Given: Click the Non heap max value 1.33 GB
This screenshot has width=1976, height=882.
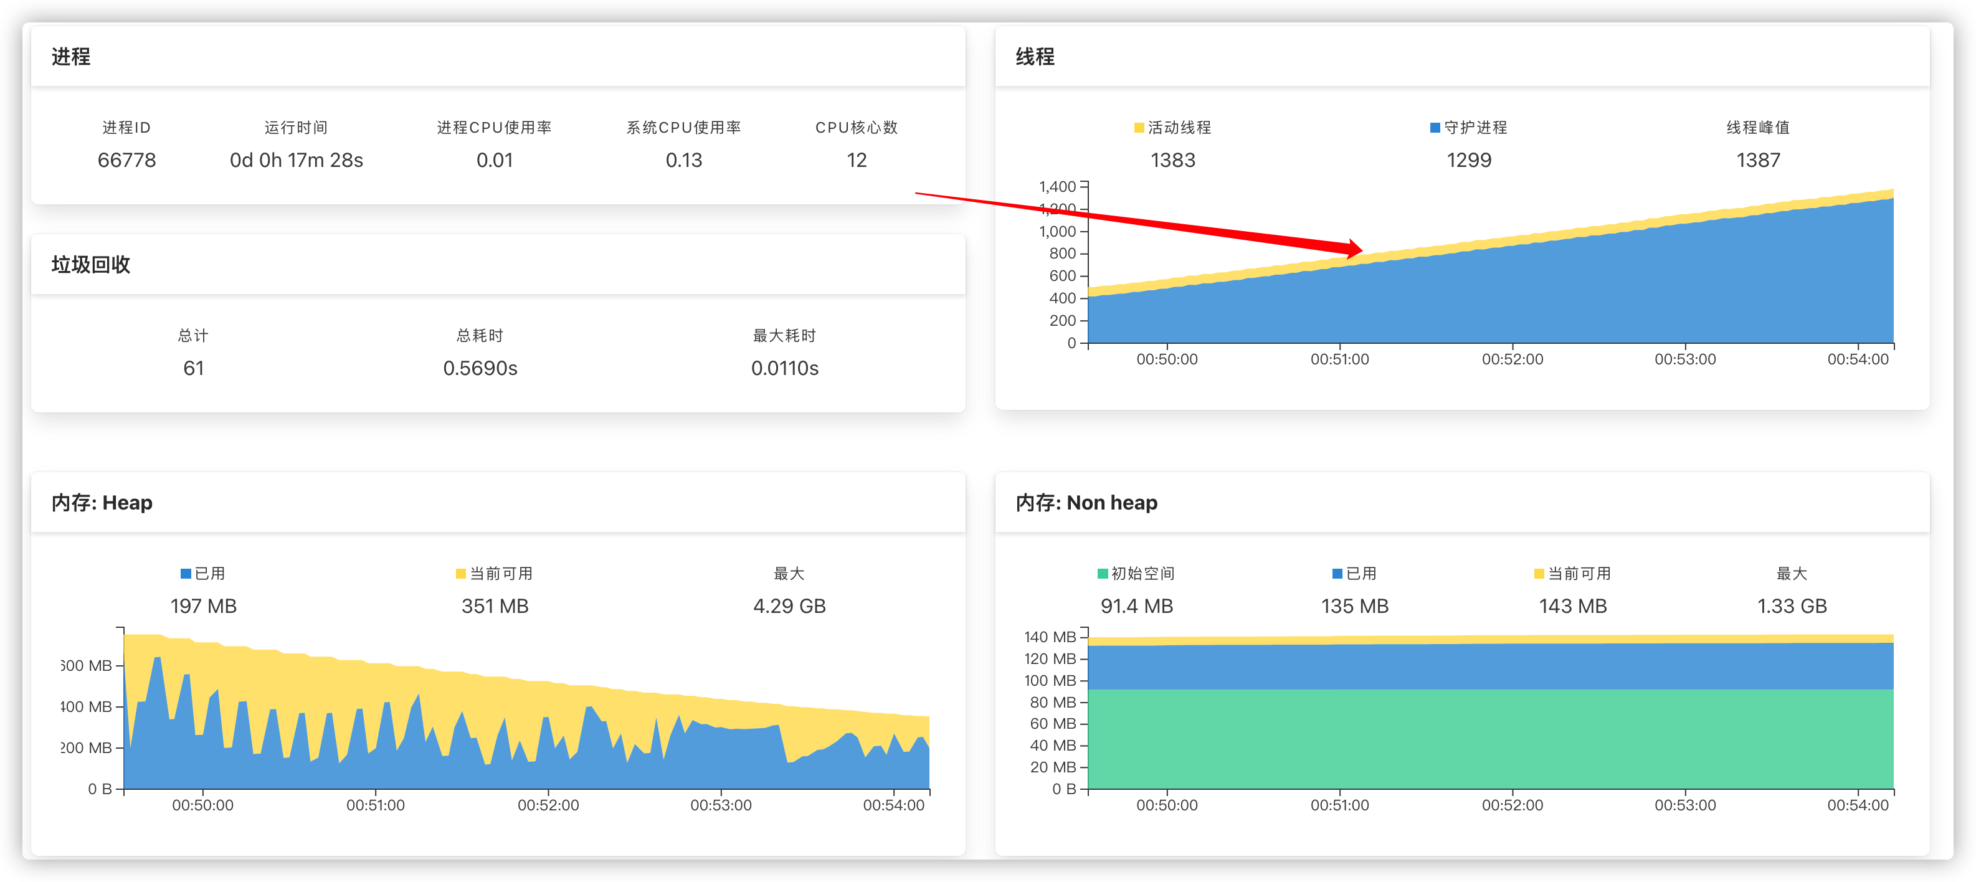Looking at the screenshot, I should tap(1792, 607).
